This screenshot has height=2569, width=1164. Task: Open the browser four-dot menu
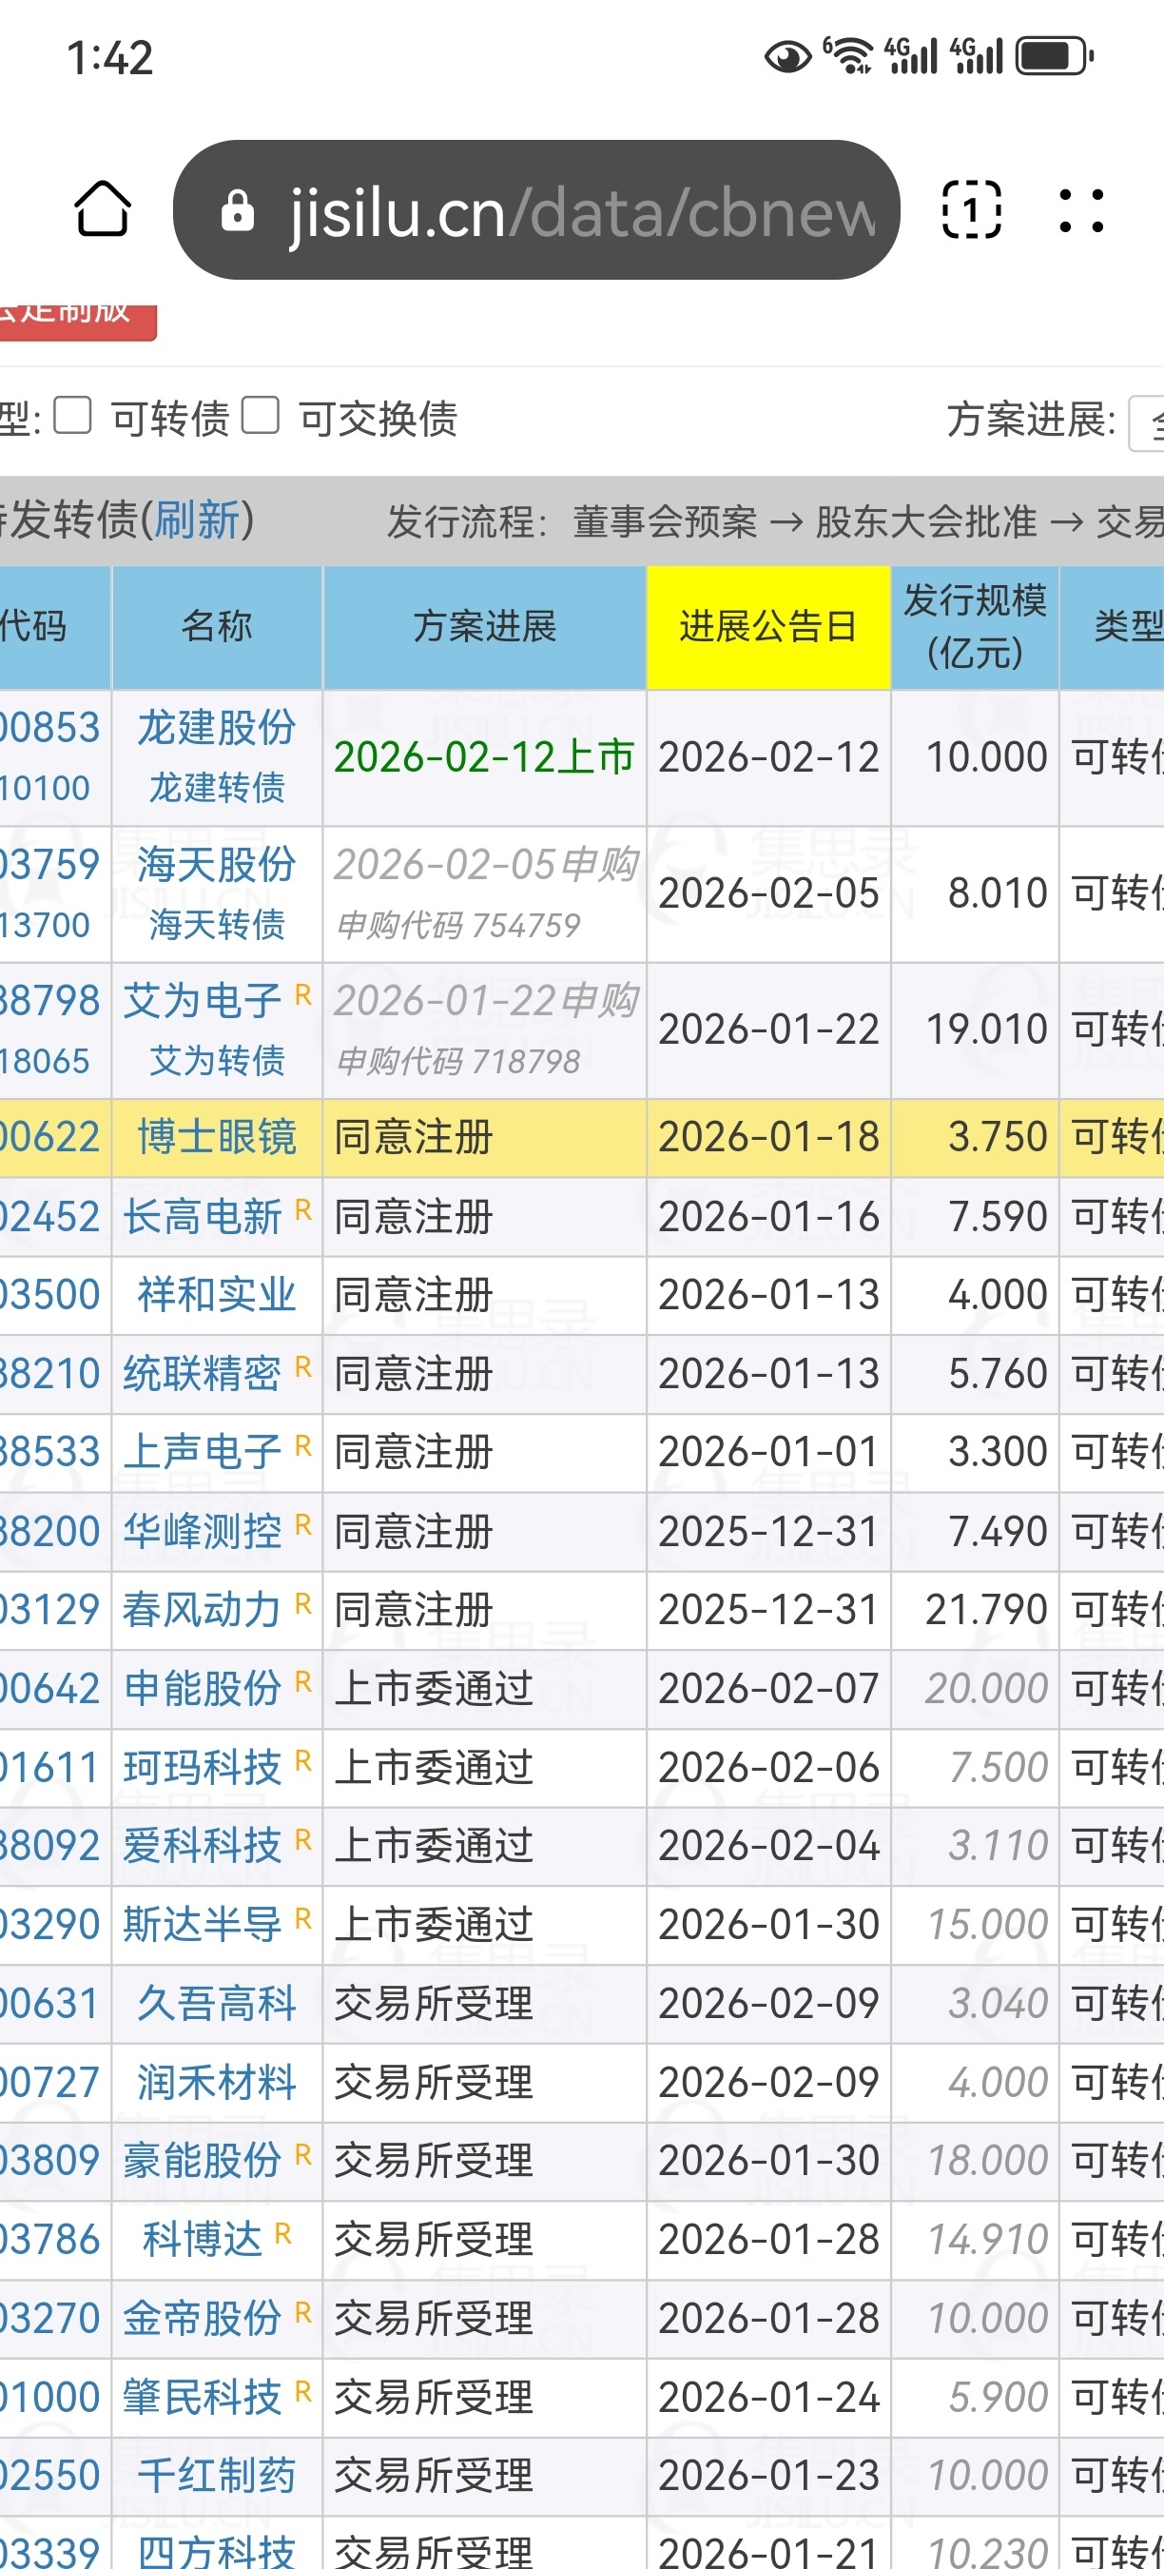tap(1081, 210)
